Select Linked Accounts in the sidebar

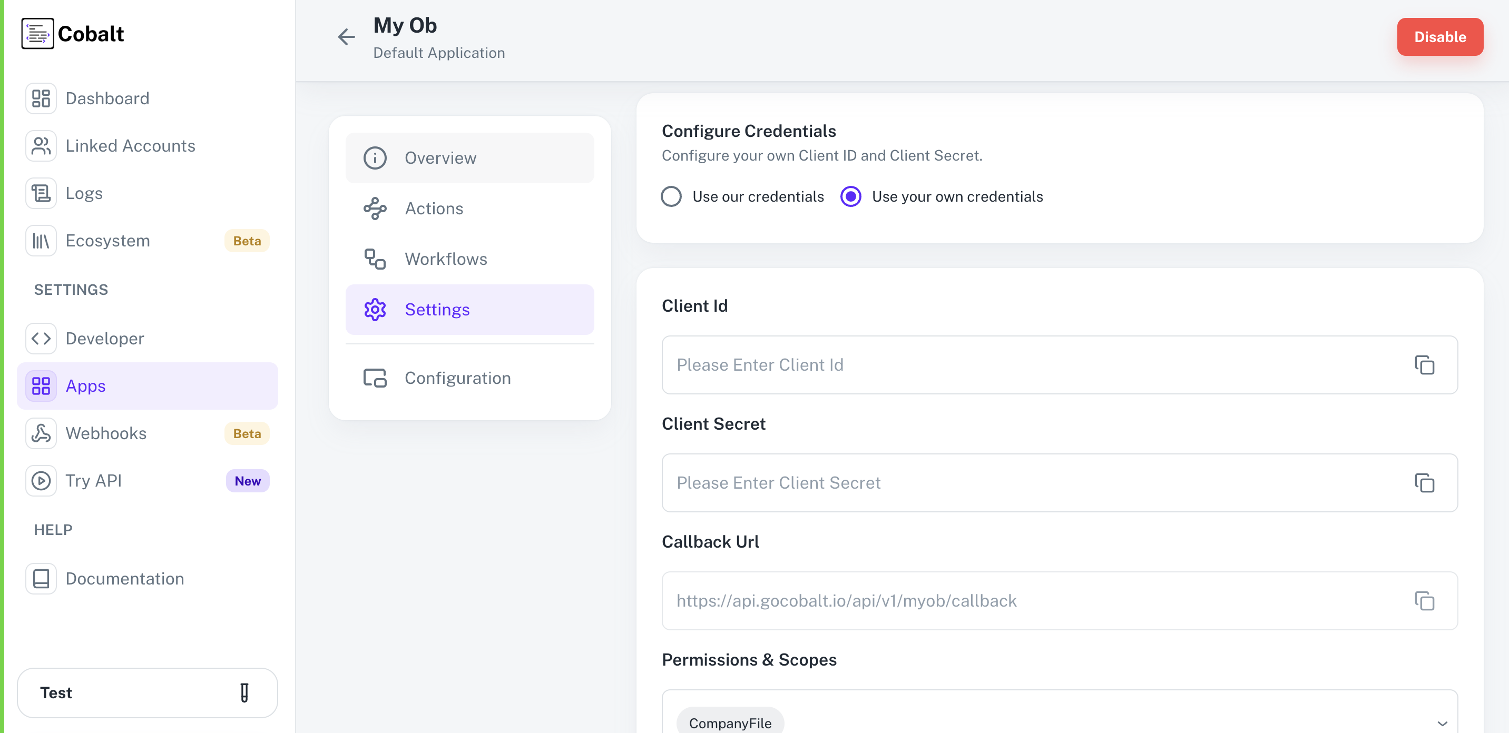click(x=130, y=146)
